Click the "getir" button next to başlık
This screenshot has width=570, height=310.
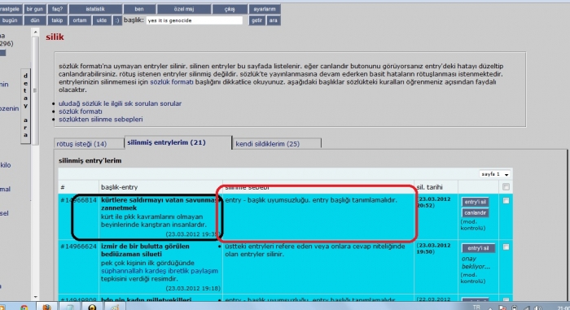pos(256,20)
